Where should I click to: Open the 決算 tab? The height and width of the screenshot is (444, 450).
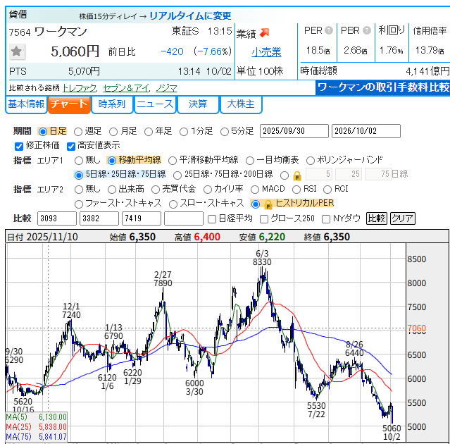(198, 104)
